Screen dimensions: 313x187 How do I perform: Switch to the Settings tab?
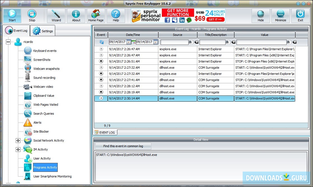coord(43,31)
